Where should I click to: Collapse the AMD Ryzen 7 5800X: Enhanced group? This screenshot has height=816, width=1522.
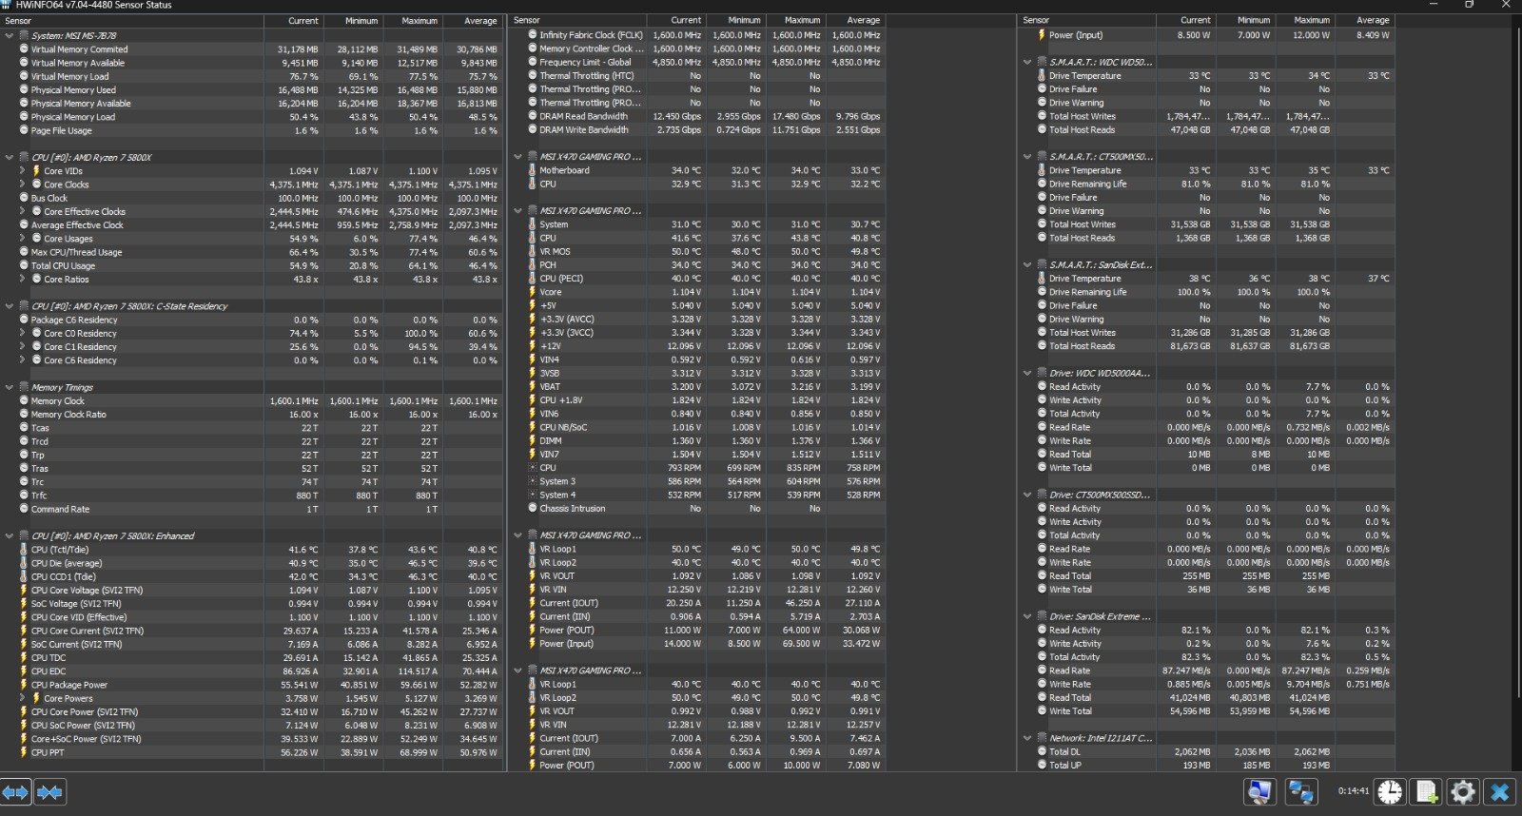pos(10,536)
